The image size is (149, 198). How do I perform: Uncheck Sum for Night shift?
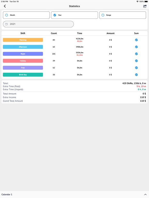[136, 54]
